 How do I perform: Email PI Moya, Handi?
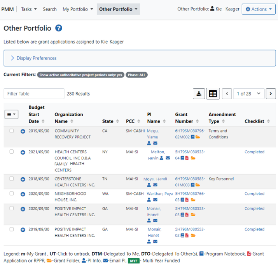(x=155, y=185)
